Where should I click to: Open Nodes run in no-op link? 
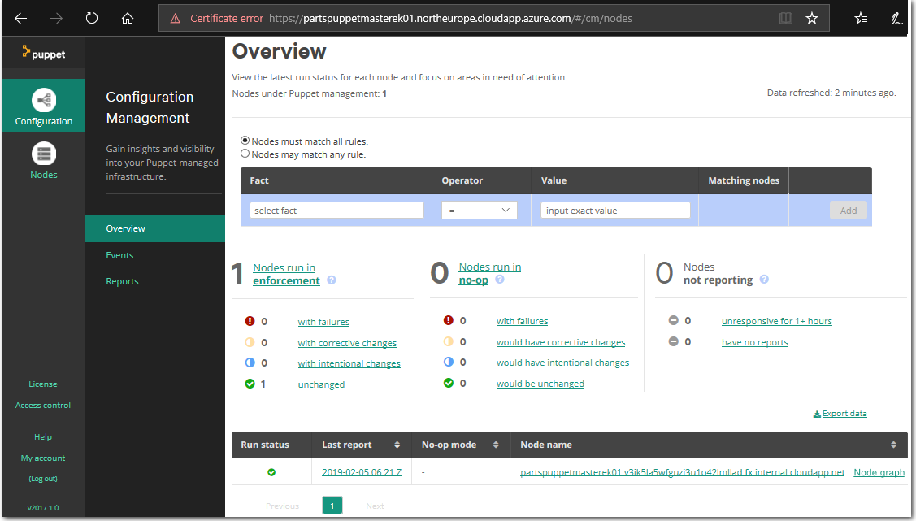point(489,273)
